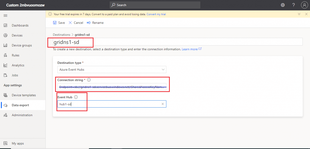Image resolution: width=310 pixels, height=149 pixels.
Task: Open the help question mark icon
Action: (293, 5)
